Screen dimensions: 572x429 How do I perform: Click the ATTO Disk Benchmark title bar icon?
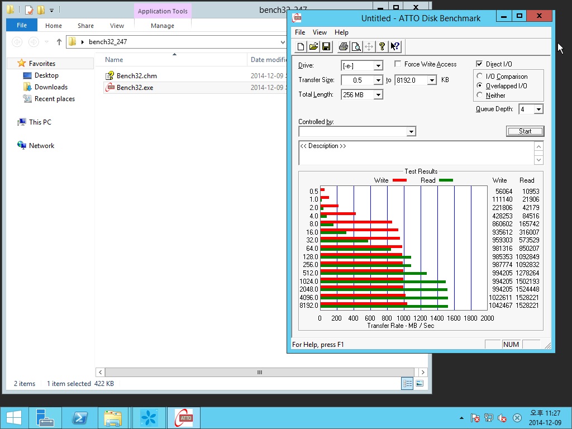tap(297, 18)
